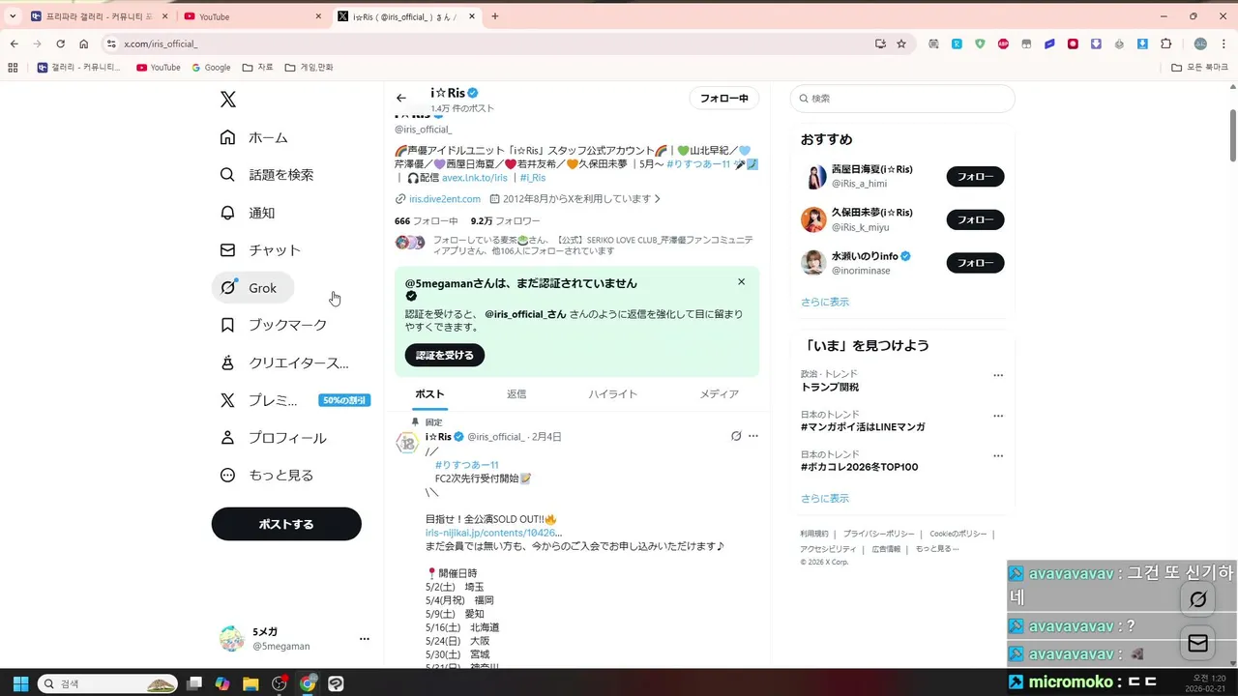Open プレミ... premium item

coord(295,400)
